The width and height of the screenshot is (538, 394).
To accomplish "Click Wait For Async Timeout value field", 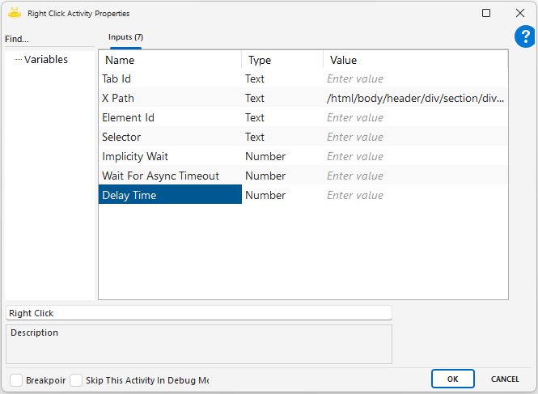I will click(415, 176).
